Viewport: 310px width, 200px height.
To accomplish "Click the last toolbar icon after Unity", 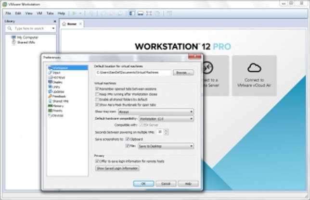I will click(x=169, y=13).
